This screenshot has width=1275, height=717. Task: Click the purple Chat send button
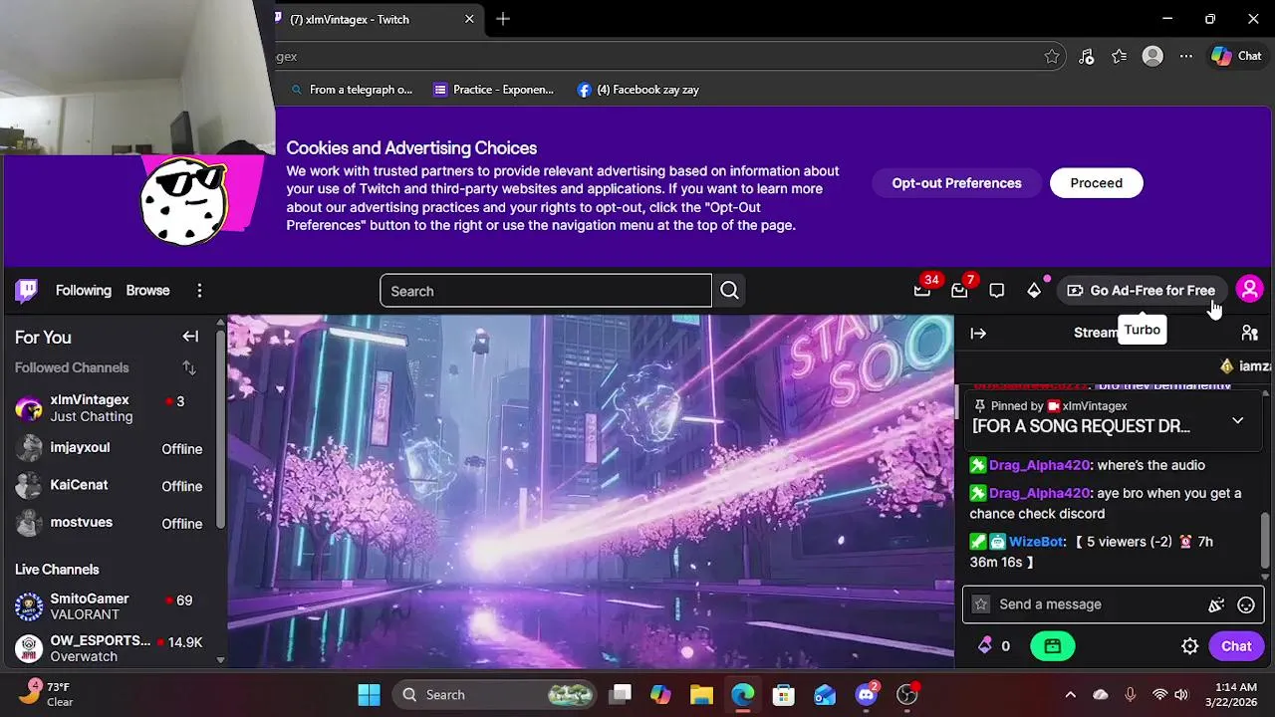pyautogui.click(x=1236, y=646)
